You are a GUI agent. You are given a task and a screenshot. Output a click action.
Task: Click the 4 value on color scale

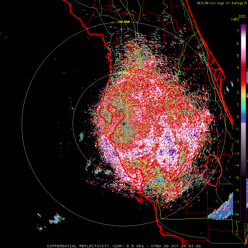[x=238, y=68]
